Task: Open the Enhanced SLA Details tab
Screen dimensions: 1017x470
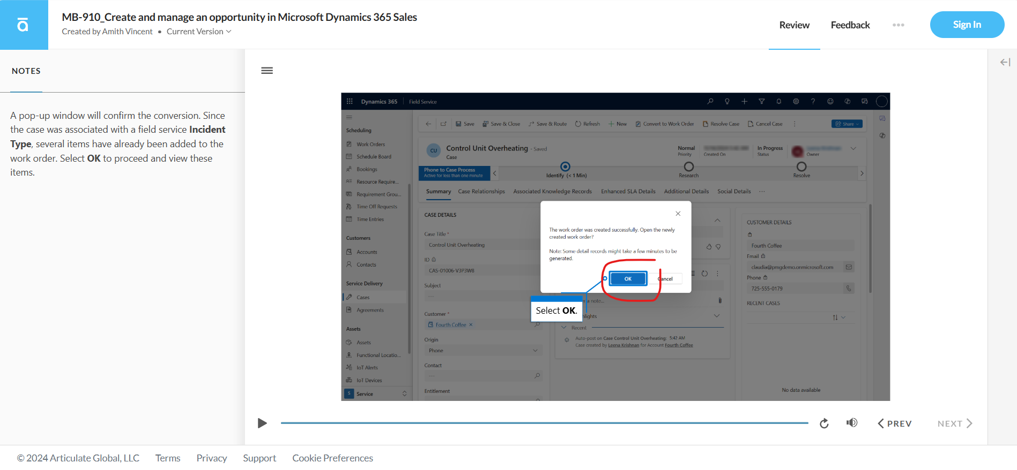Action: (628, 191)
